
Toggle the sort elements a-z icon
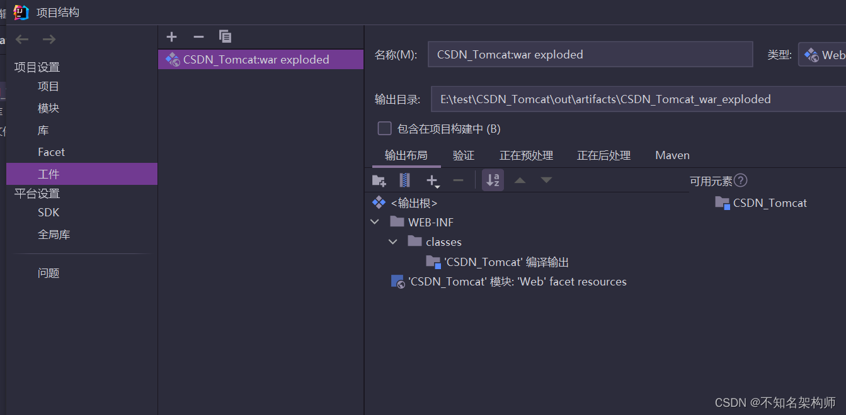[493, 180]
